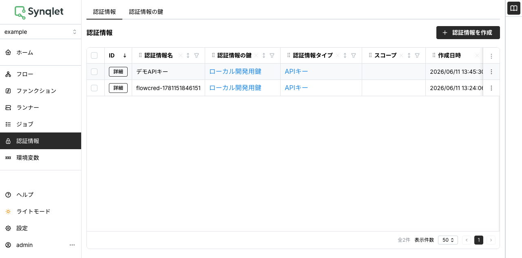Clear the 認証情報タイプ column sort
The height and width of the screenshot is (258, 522).
pyautogui.click(x=337, y=55)
